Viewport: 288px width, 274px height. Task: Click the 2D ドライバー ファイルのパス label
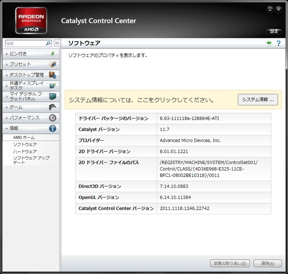(x=109, y=163)
